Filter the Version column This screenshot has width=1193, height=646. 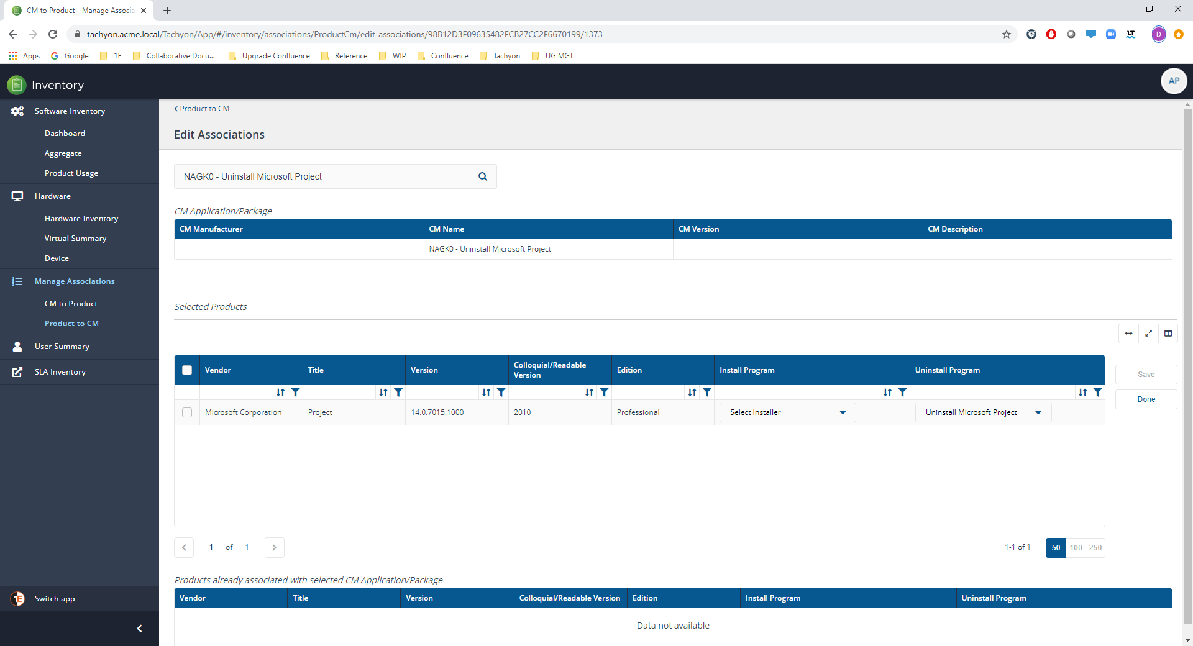pyautogui.click(x=501, y=392)
